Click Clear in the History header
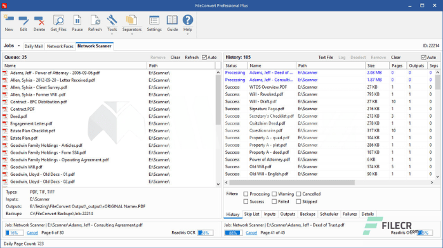Viewport: 443px width, 248px height. (395, 57)
